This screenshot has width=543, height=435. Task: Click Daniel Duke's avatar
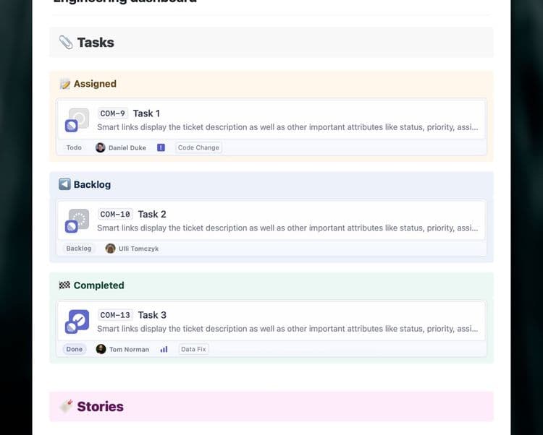click(x=101, y=147)
